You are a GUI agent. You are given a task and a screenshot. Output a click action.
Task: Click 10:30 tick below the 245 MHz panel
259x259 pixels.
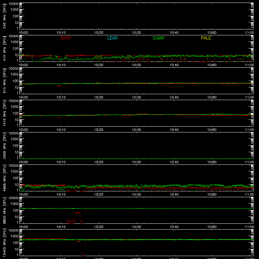(136, 33)
